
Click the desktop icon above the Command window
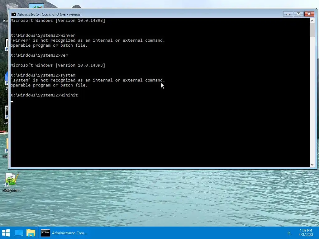tap(36, 6)
